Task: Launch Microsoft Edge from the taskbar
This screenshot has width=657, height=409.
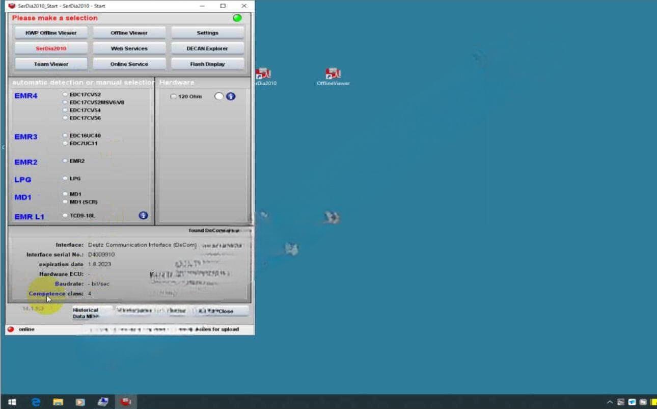Action: click(36, 402)
